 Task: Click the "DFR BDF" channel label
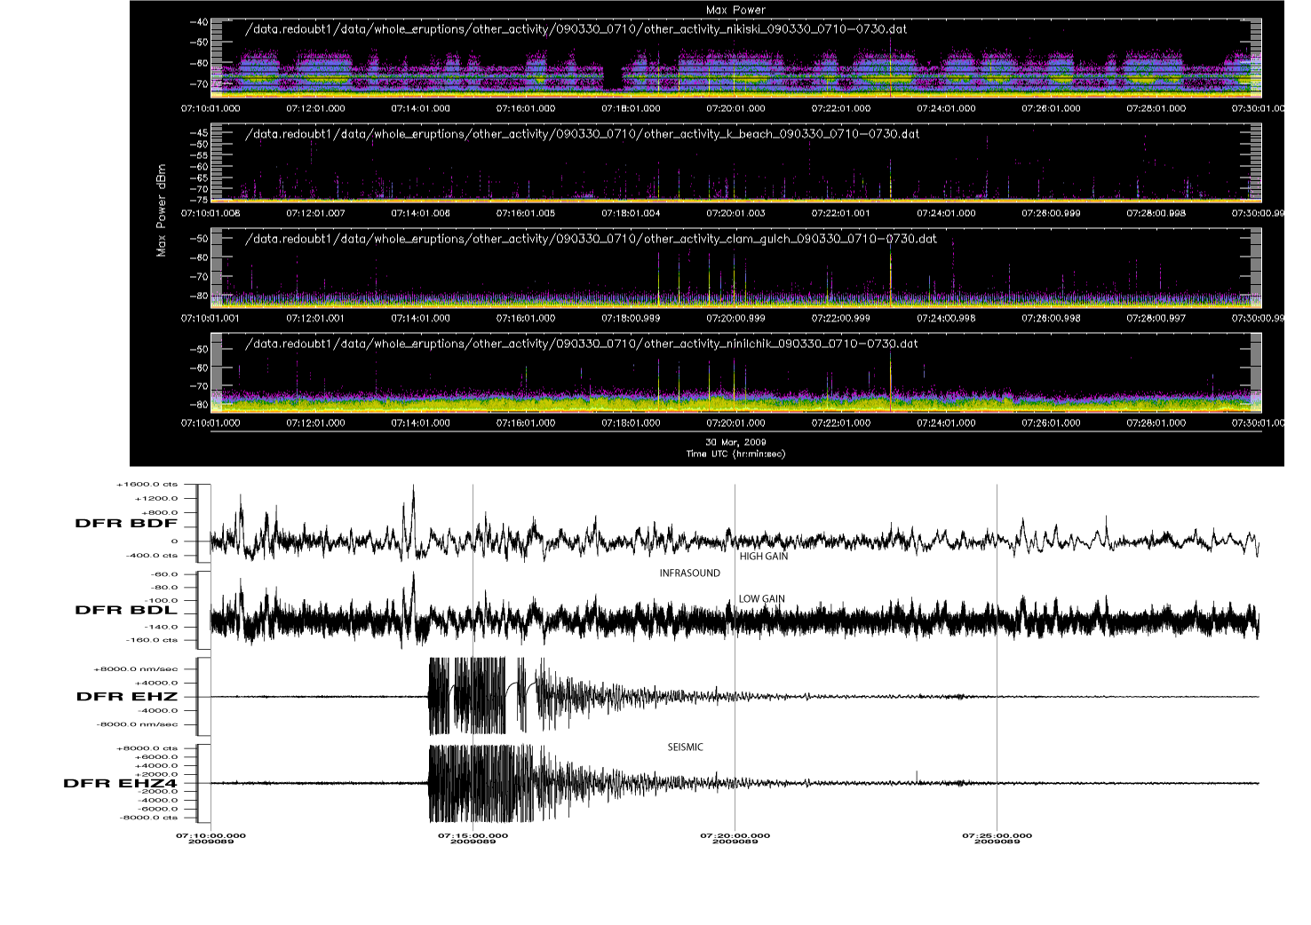(126, 524)
